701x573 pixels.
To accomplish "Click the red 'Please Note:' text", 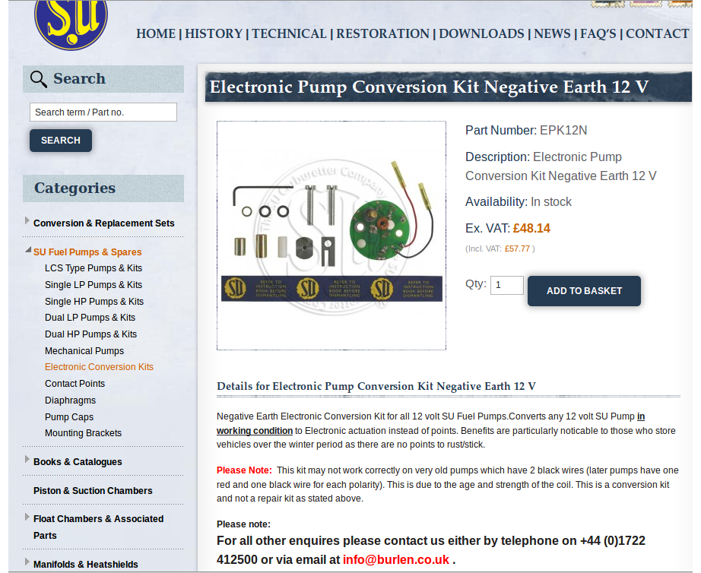I will click(x=244, y=470).
